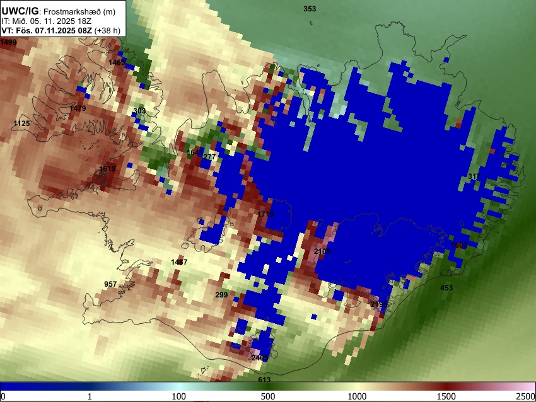Select the 1465 label on the map
The image size is (536, 402).
(117, 62)
